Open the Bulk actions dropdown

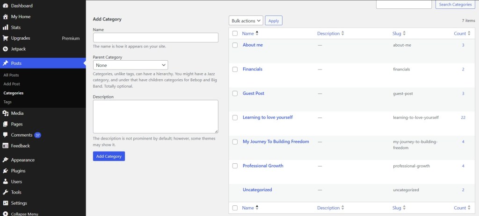coord(246,21)
